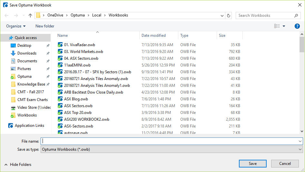
Task: Click the Back navigation arrow
Action: coord(6,15)
